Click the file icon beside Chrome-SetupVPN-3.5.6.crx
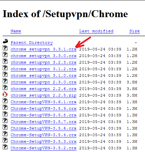 click(x=5, y=127)
